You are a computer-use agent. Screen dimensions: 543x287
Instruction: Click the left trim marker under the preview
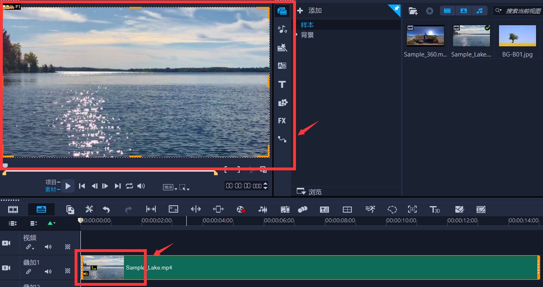[x=4, y=173]
